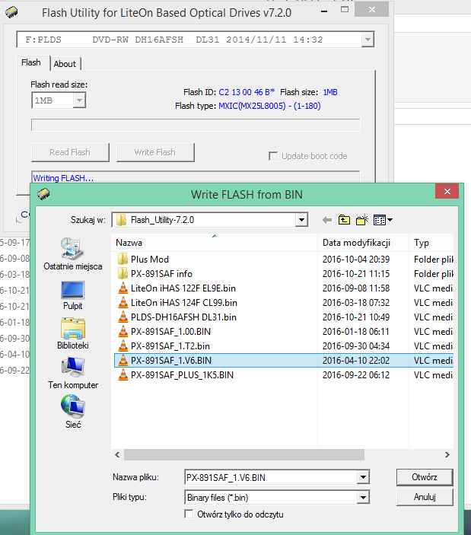Screen dimensions: 471x535
Task: Open Ten komputer location
Action: coord(72,373)
